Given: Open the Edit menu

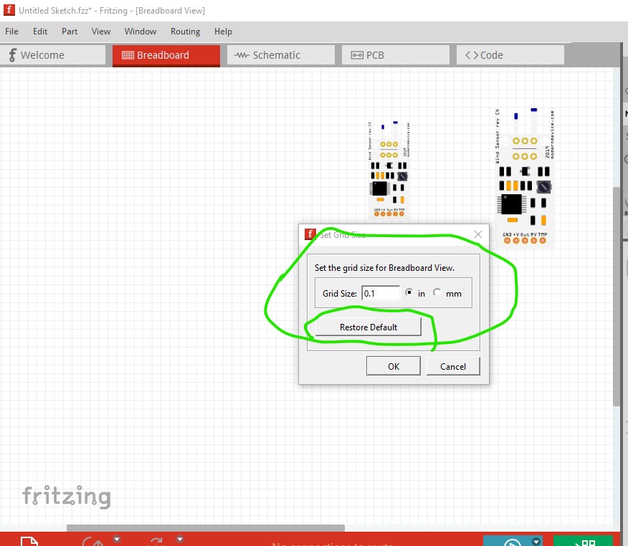Looking at the screenshot, I should coord(40,32).
